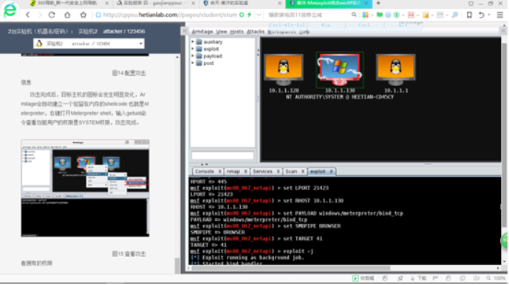
Task: Click the Win key button
Action: pos(326,25)
